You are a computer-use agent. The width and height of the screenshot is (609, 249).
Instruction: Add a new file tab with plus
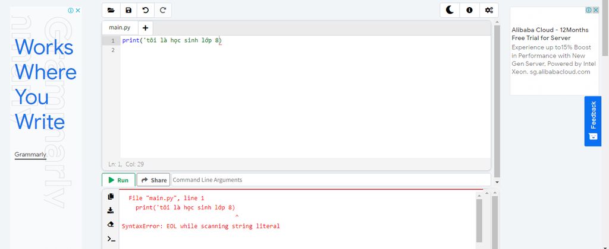[145, 28]
